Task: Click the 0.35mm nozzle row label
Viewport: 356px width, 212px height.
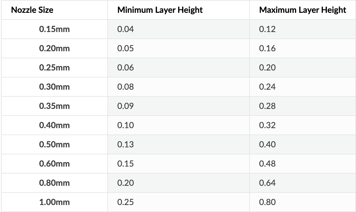Action: 55,106
